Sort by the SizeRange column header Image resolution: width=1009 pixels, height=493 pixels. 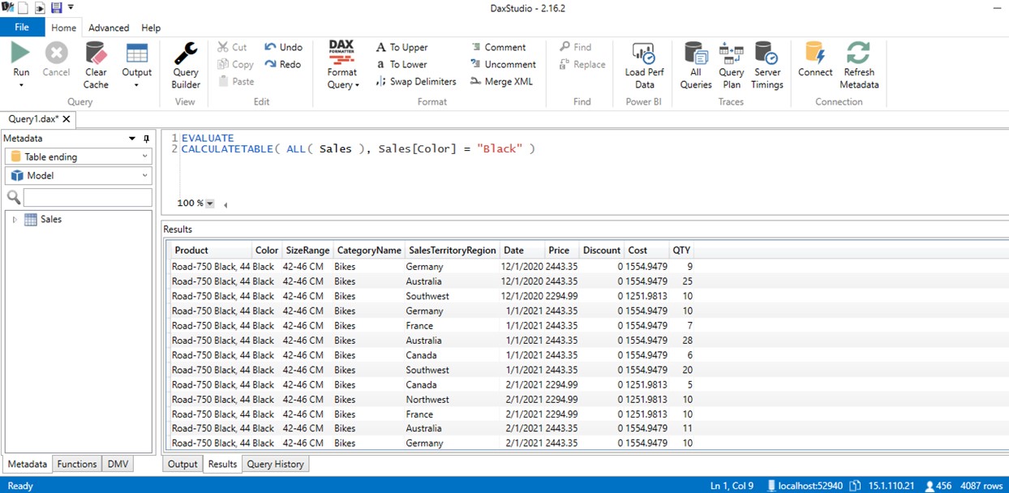308,251
